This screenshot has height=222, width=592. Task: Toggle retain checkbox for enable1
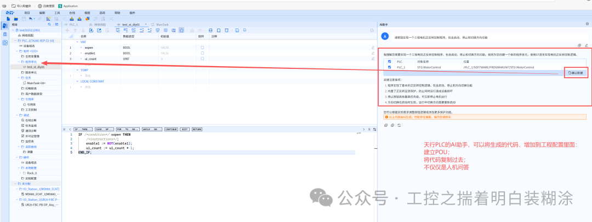click(x=202, y=53)
